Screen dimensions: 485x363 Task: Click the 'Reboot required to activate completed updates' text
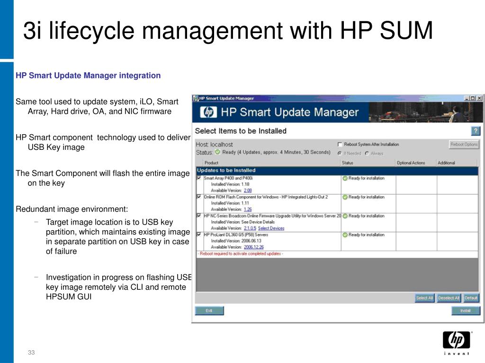coord(240,254)
